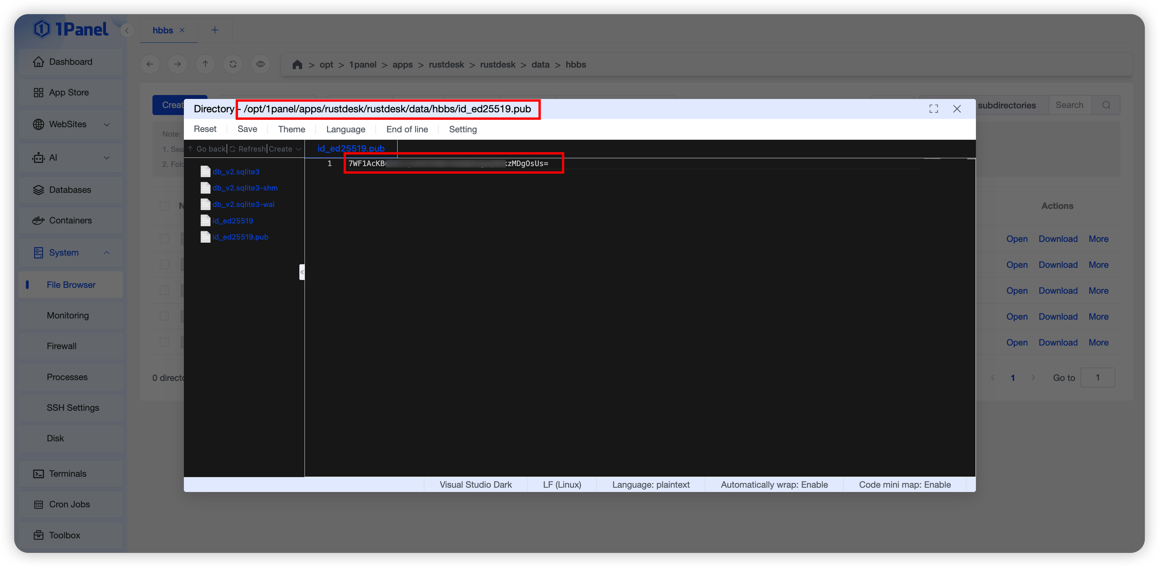Click the home icon in breadcrumb path
1159x567 pixels.
(x=297, y=65)
